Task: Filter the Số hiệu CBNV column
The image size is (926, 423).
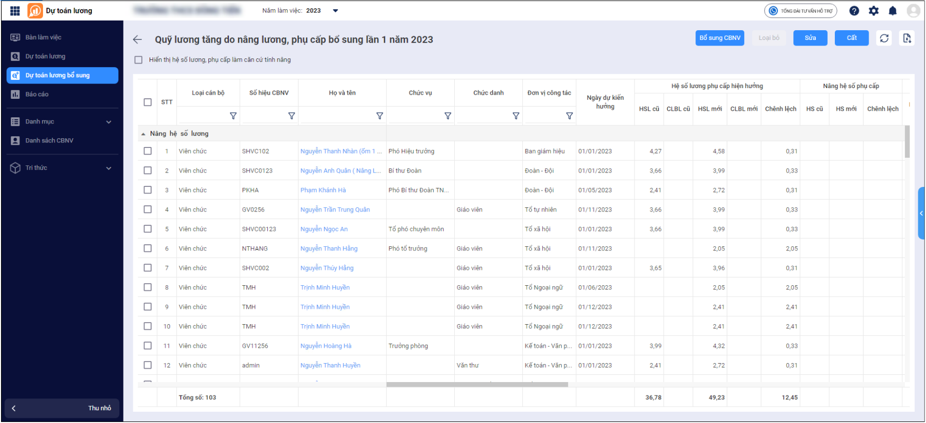Action: (291, 116)
